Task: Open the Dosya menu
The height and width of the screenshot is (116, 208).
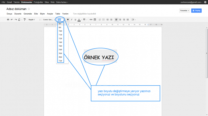Action: [9, 14]
